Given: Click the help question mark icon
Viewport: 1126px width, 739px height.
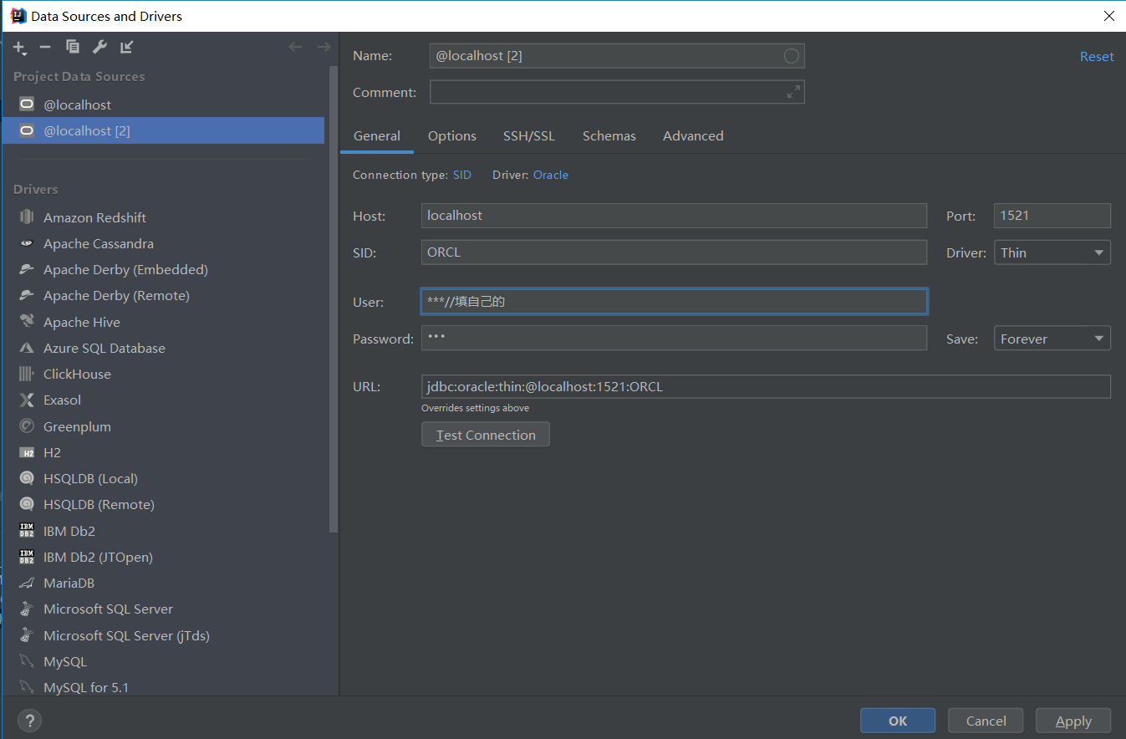Looking at the screenshot, I should coord(29,721).
